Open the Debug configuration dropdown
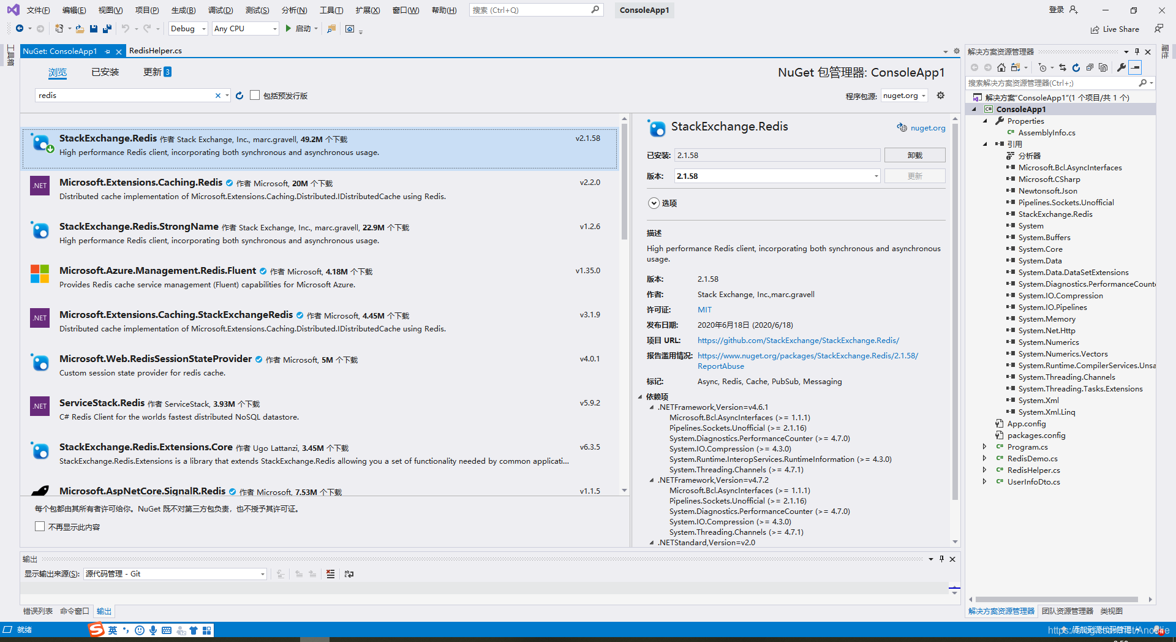Viewport: 1176px width, 642px height. (187, 28)
